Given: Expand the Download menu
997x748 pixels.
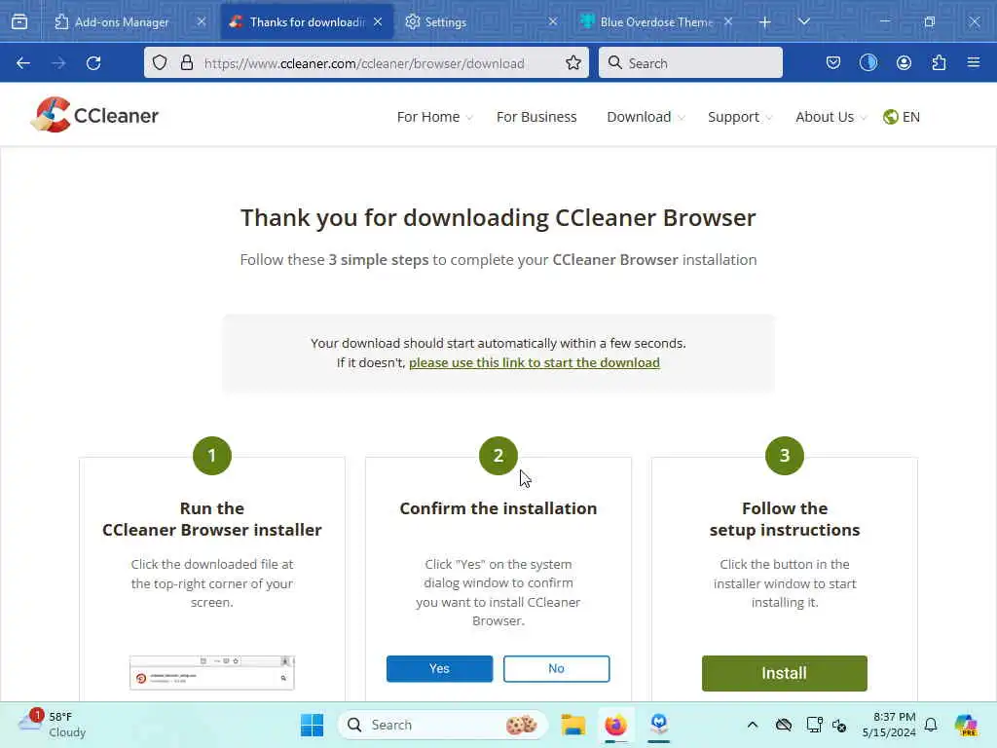Looking at the screenshot, I should pos(646,117).
